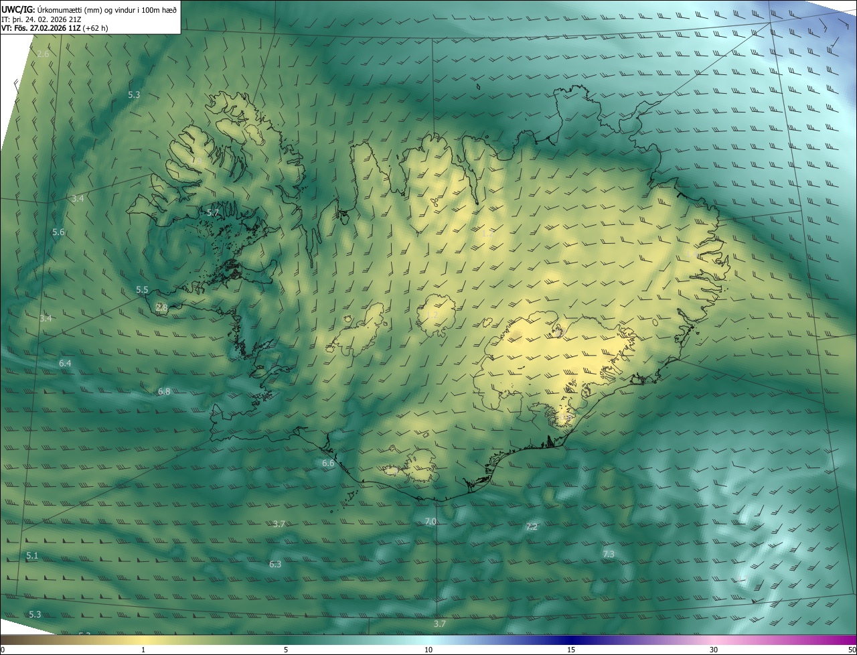The width and height of the screenshot is (857, 655).
Task: Select the 6.3 precipitation value label
Action: pos(275,564)
